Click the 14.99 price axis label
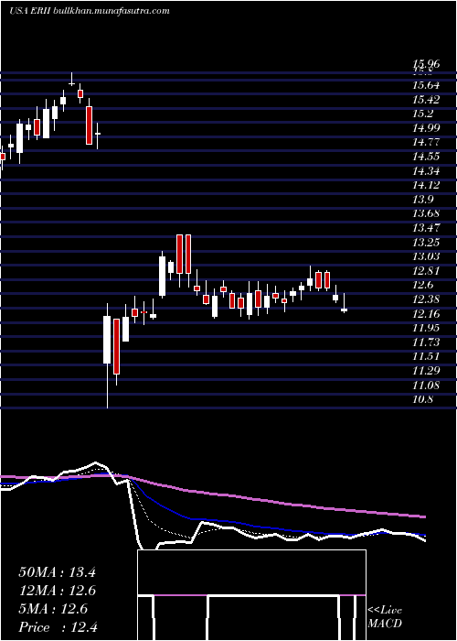457x641 pixels. pyautogui.click(x=426, y=128)
